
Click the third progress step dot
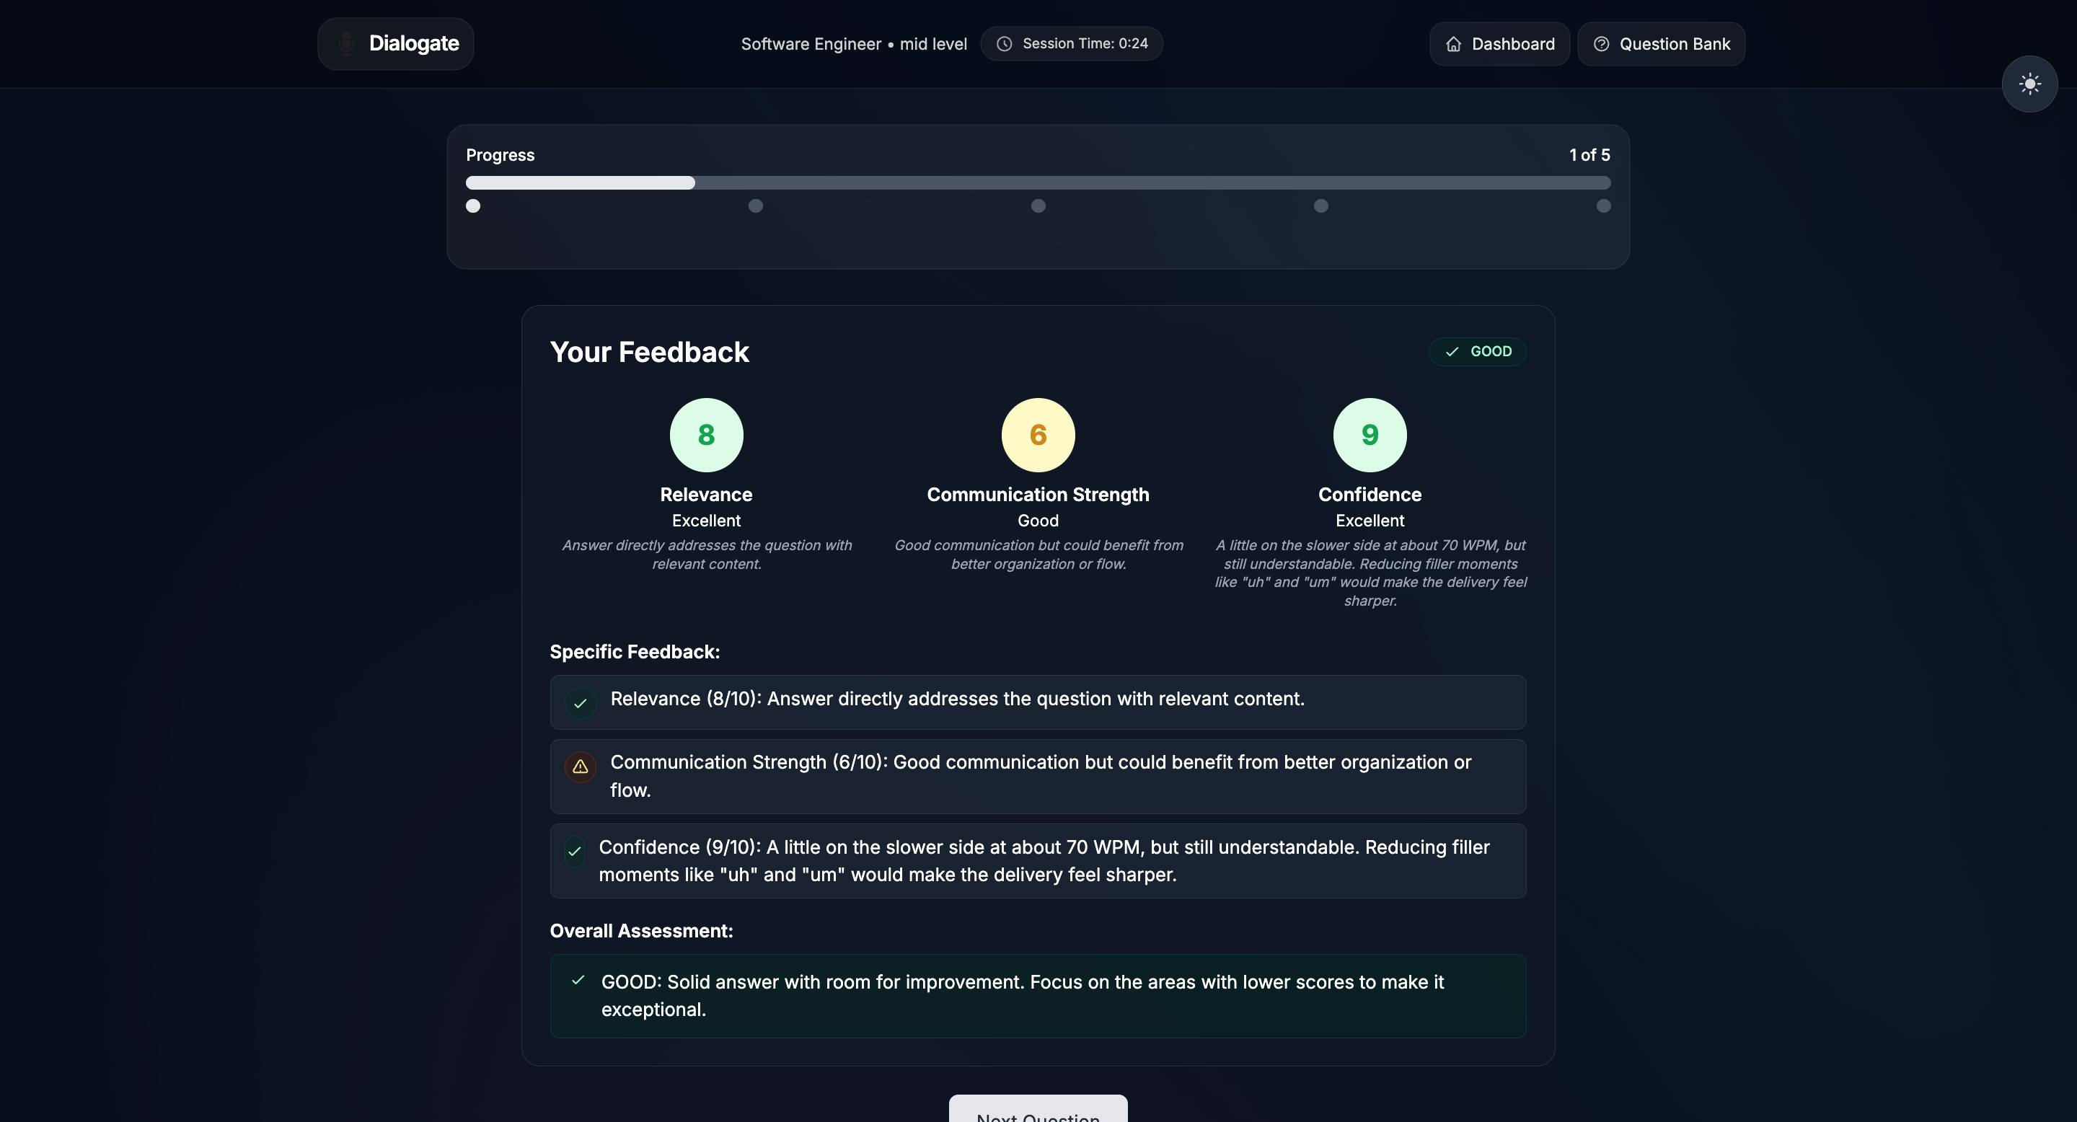(x=1038, y=206)
